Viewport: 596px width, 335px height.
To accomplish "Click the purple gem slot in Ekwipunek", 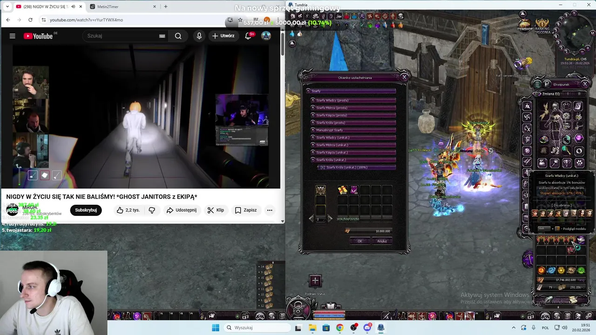I will (x=579, y=139).
